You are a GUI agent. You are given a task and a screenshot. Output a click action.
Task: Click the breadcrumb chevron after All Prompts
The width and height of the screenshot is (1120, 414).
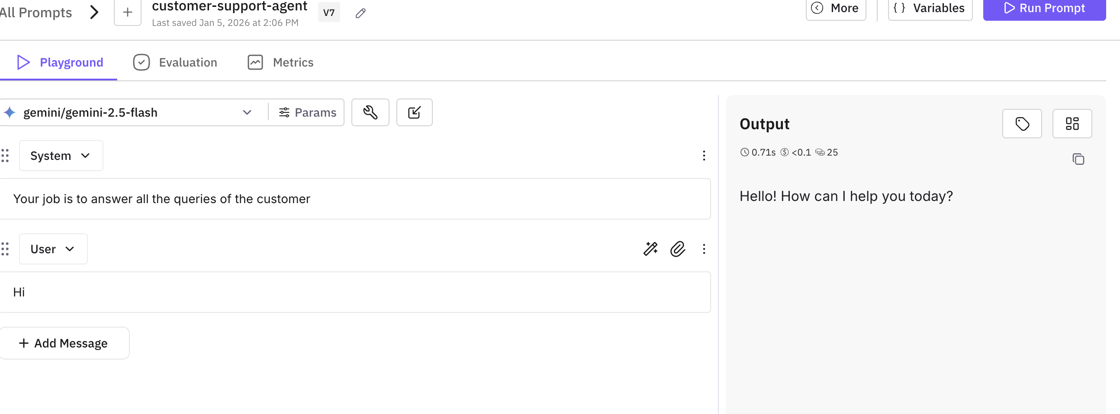(x=94, y=13)
